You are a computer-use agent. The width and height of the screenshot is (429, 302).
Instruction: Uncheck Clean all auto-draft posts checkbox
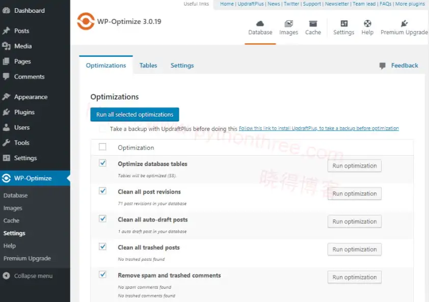pyautogui.click(x=102, y=218)
